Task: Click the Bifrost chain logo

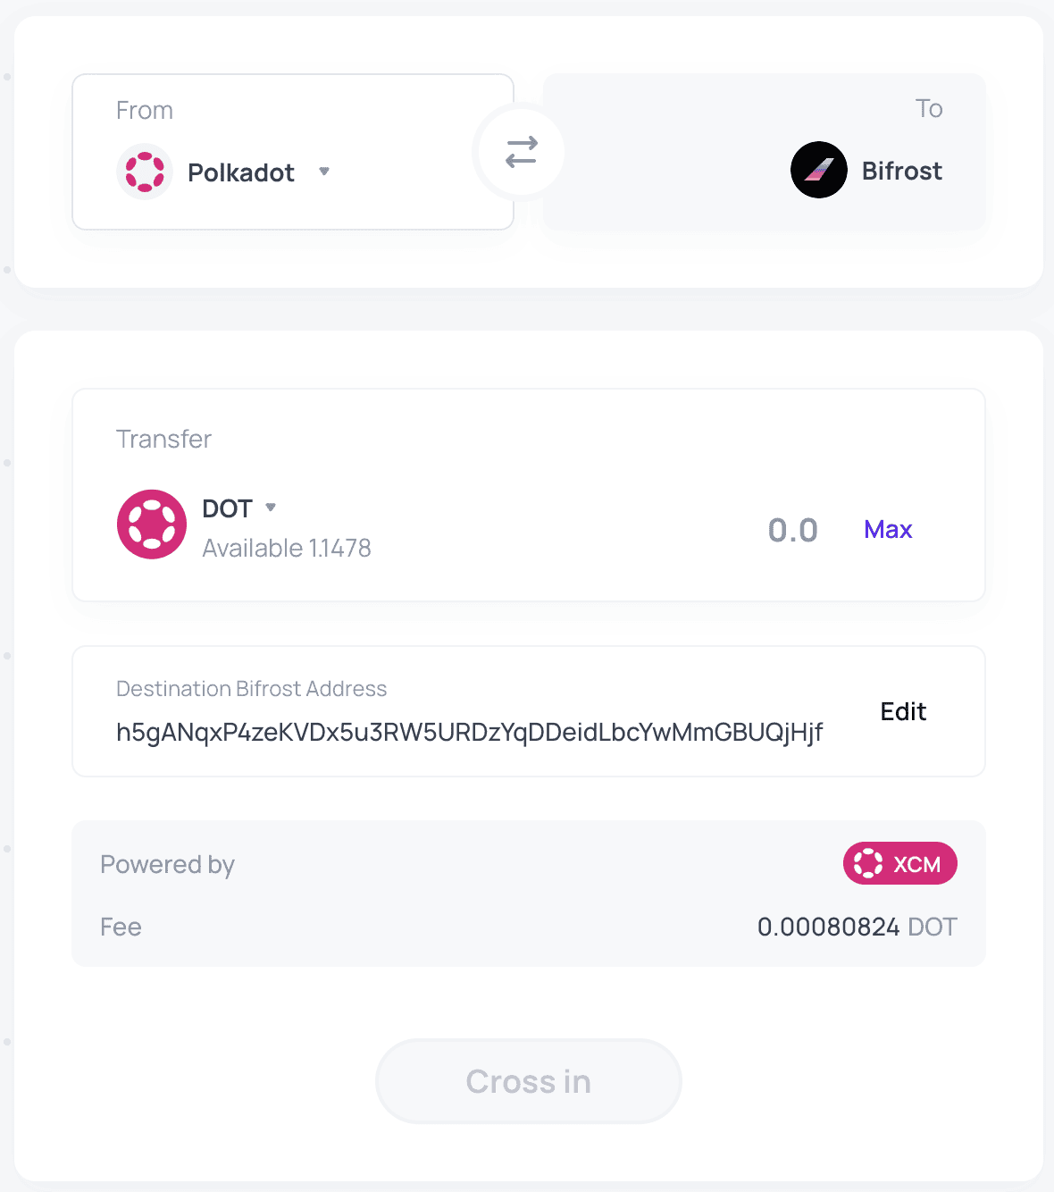Action: point(818,170)
